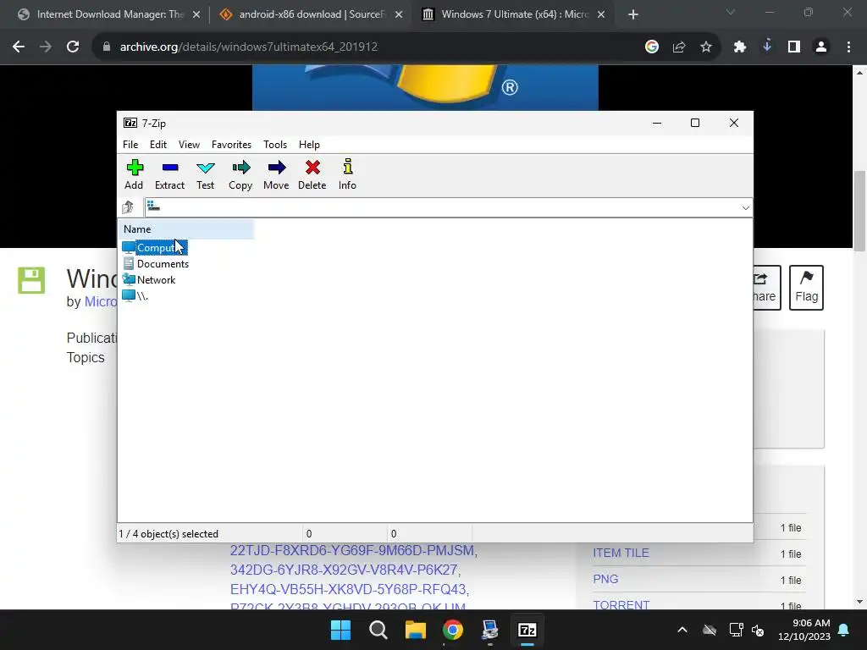Viewport: 867px width, 650px height.
Task: Open the notifications bell in the taskbar
Action: [844, 630]
